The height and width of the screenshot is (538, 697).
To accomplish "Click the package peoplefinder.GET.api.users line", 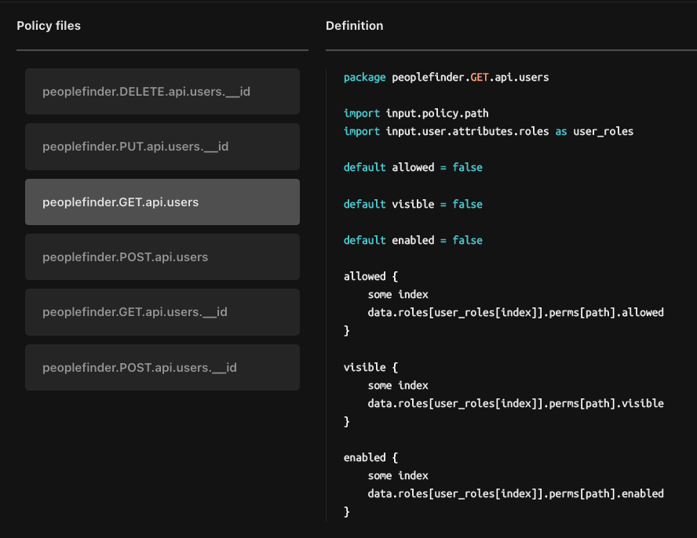I will pyautogui.click(x=446, y=78).
